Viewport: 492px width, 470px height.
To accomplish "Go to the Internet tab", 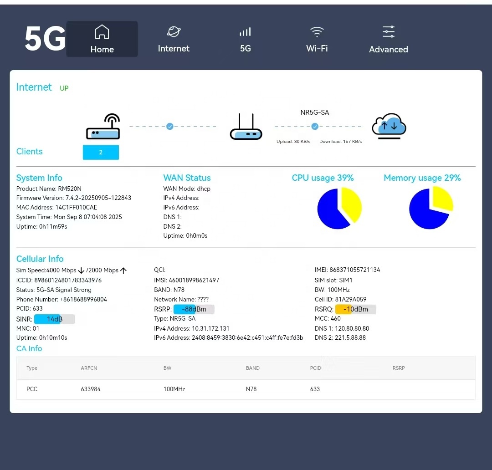I will coord(174,39).
